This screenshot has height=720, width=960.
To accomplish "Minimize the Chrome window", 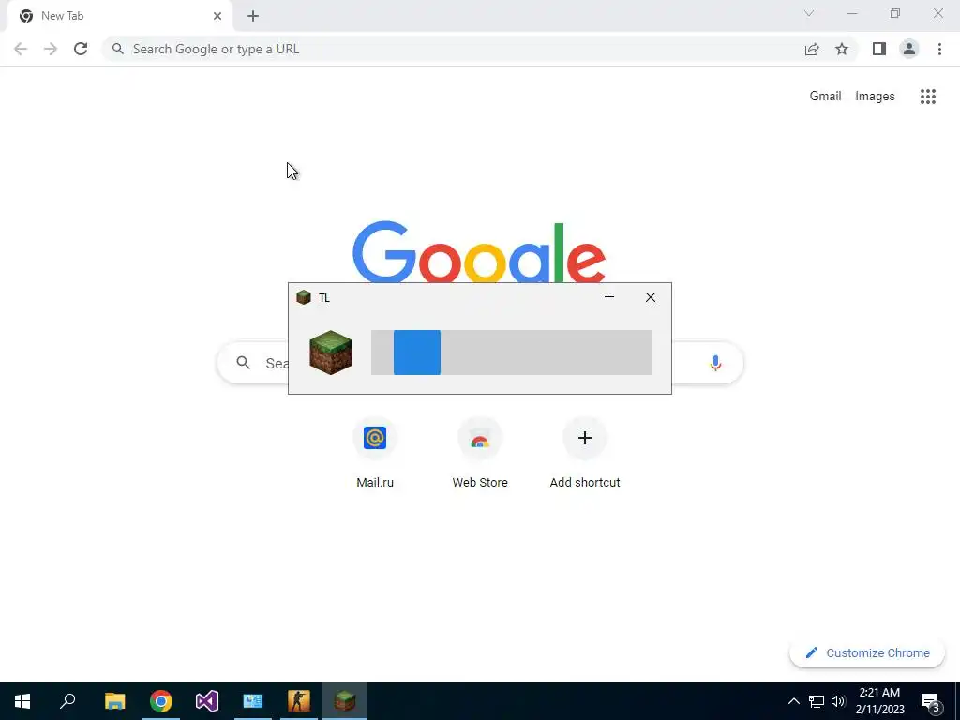I will click(852, 13).
